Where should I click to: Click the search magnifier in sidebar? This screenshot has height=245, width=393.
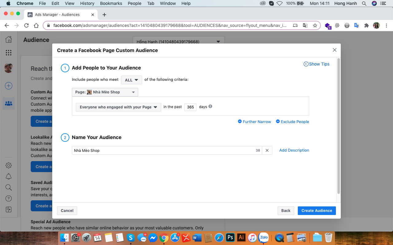(9, 187)
